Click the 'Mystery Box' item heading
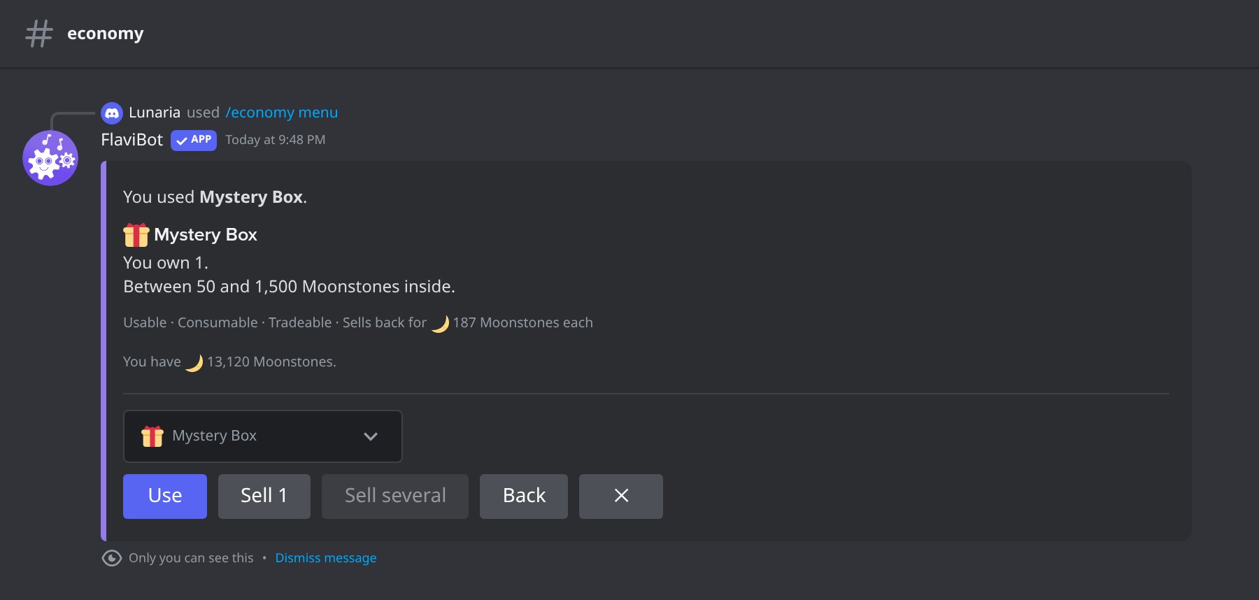This screenshot has width=1259, height=600. coord(206,235)
